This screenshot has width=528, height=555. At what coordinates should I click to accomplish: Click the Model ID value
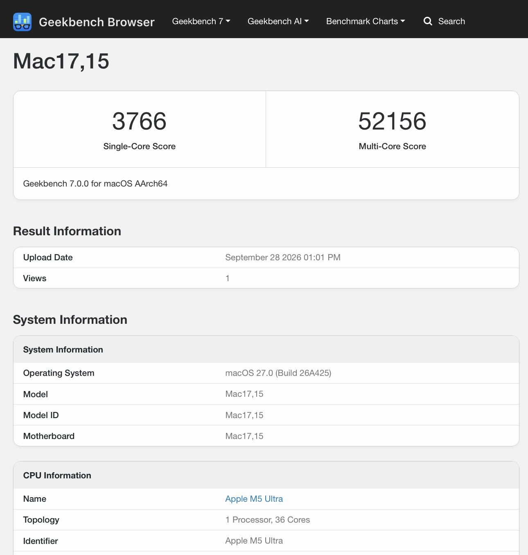click(x=244, y=415)
